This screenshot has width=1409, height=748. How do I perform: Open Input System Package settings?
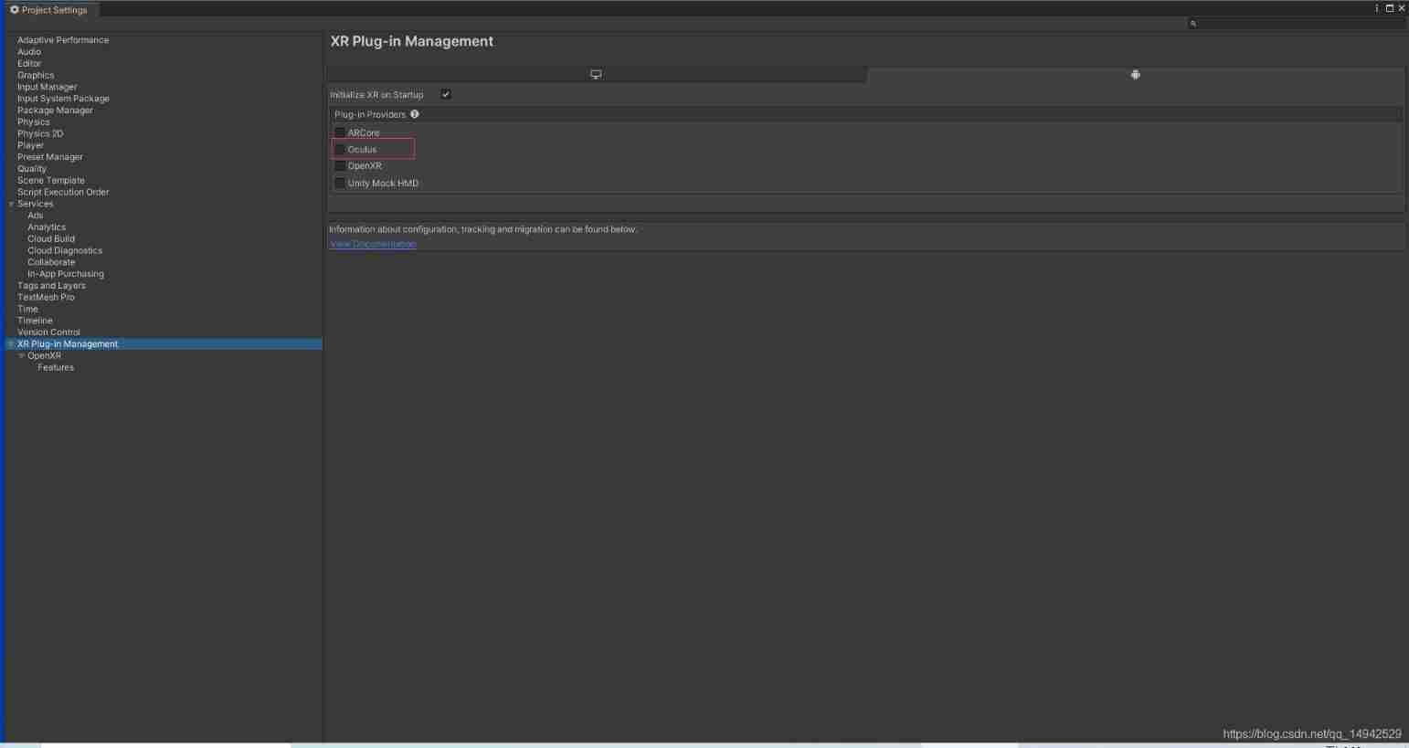(x=63, y=99)
